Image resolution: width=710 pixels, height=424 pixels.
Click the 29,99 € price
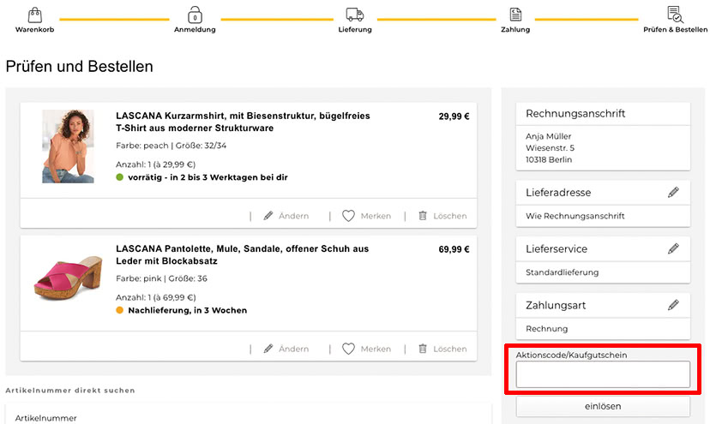tap(454, 116)
